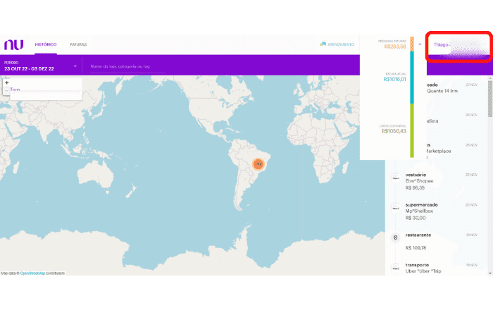Switch to the Histórico tab
Image resolution: width=493 pixels, height=310 pixels.
(46, 44)
